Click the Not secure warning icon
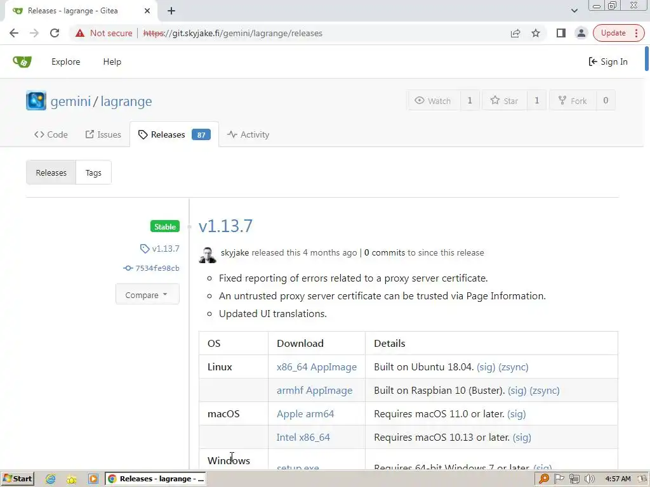The image size is (650, 487). pyautogui.click(x=80, y=33)
